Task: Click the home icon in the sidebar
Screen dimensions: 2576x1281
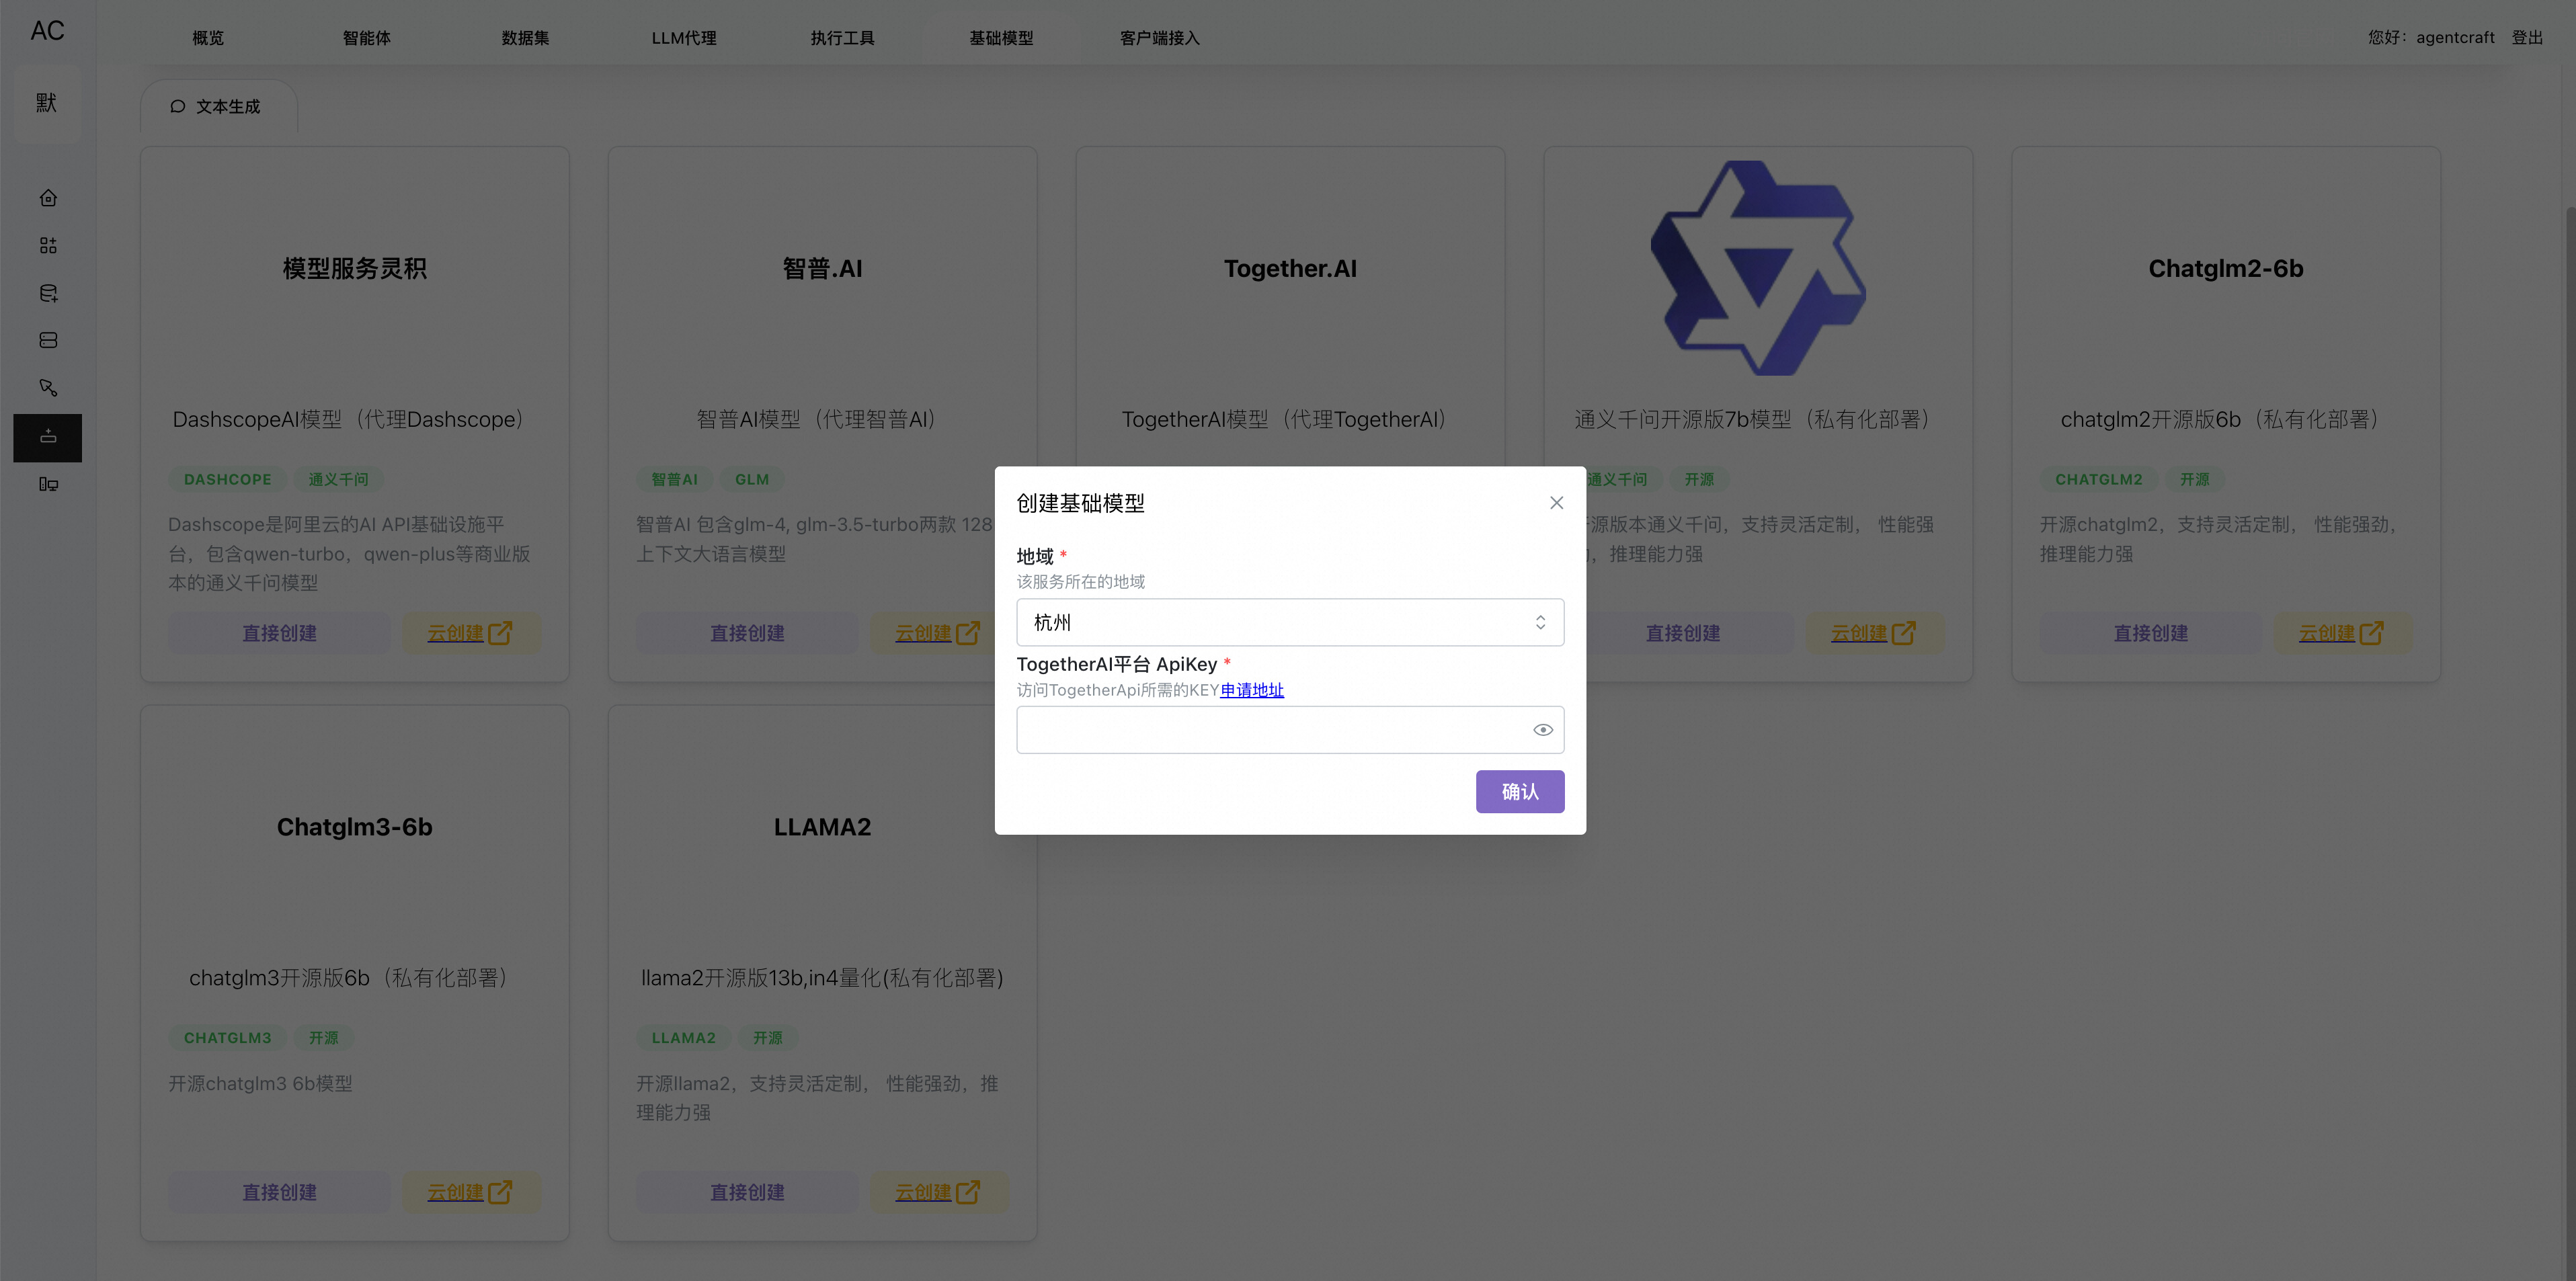Action: click(48, 198)
